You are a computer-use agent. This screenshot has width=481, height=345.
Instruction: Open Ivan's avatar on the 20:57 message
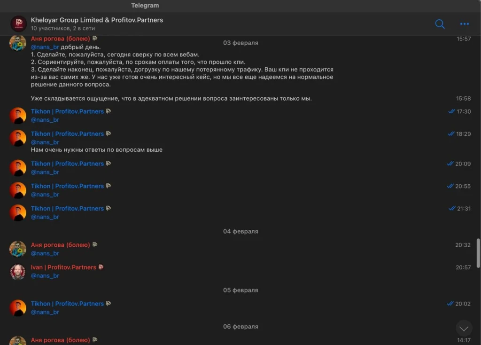point(18,271)
